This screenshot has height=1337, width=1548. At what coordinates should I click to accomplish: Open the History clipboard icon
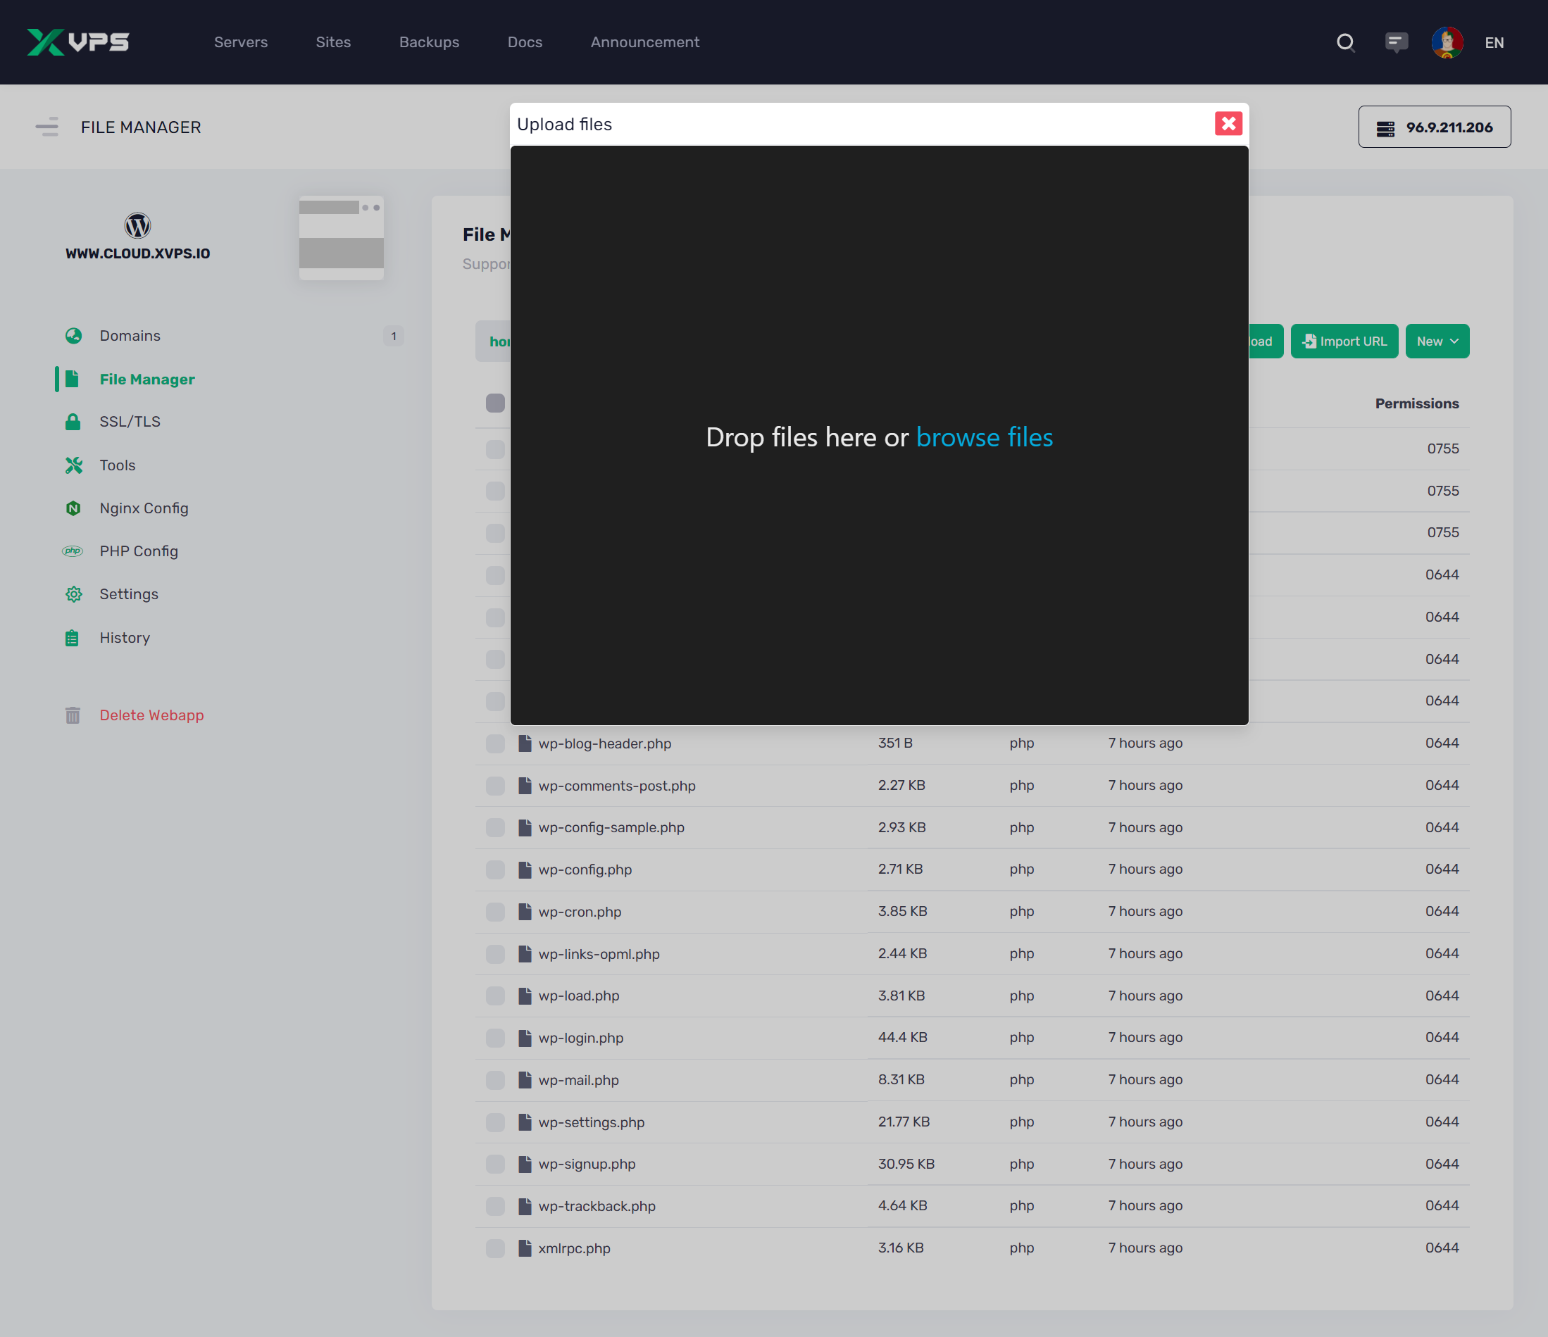click(73, 637)
